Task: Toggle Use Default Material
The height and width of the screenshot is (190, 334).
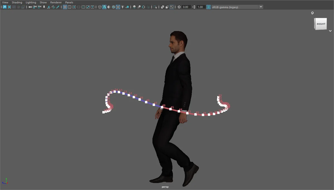Action: pyautogui.click(x=109, y=7)
